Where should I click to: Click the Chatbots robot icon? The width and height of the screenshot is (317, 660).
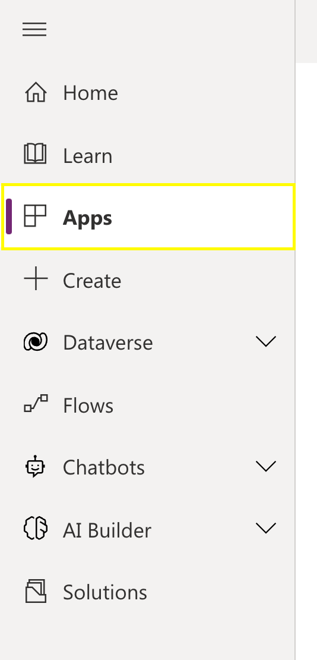(x=36, y=466)
